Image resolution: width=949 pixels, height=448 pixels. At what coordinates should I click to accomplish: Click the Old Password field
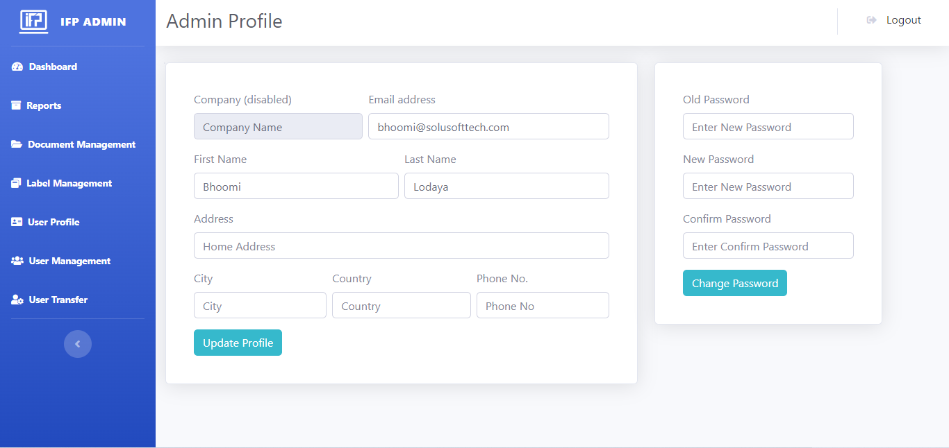pyautogui.click(x=768, y=126)
